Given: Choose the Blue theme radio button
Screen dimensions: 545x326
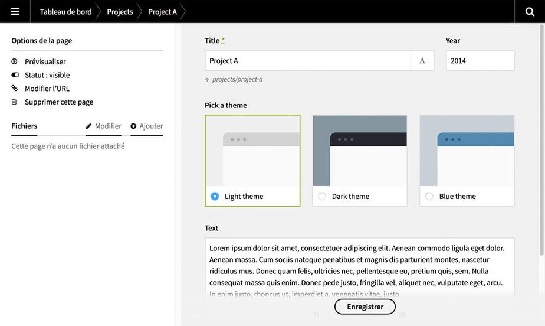Looking at the screenshot, I should tap(429, 197).
